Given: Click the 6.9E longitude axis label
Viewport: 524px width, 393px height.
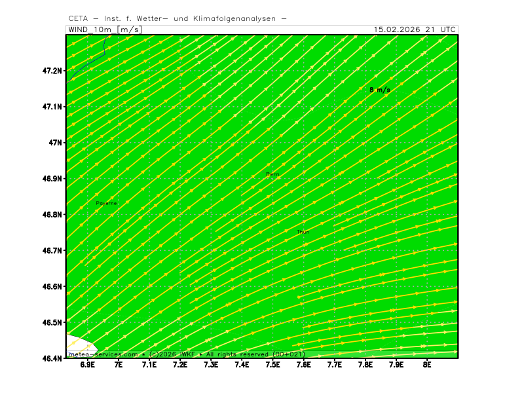Looking at the screenshot, I should coord(87,365).
